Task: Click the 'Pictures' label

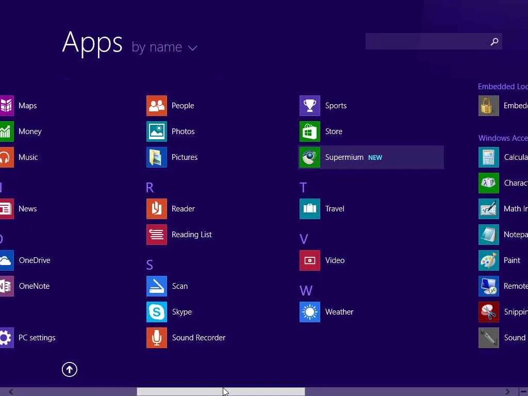Action: (x=185, y=157)
